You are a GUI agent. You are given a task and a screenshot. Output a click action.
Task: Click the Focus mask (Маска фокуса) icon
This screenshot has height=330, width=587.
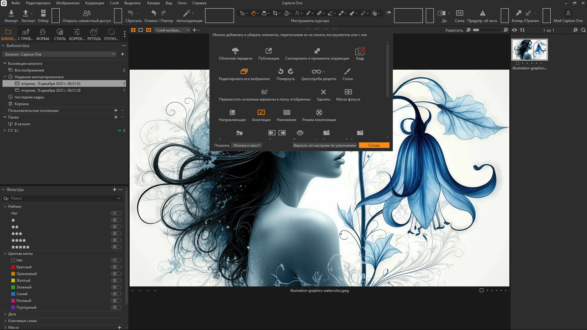(348, 92)
